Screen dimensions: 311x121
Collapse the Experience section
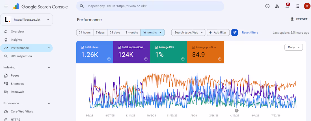49,103
